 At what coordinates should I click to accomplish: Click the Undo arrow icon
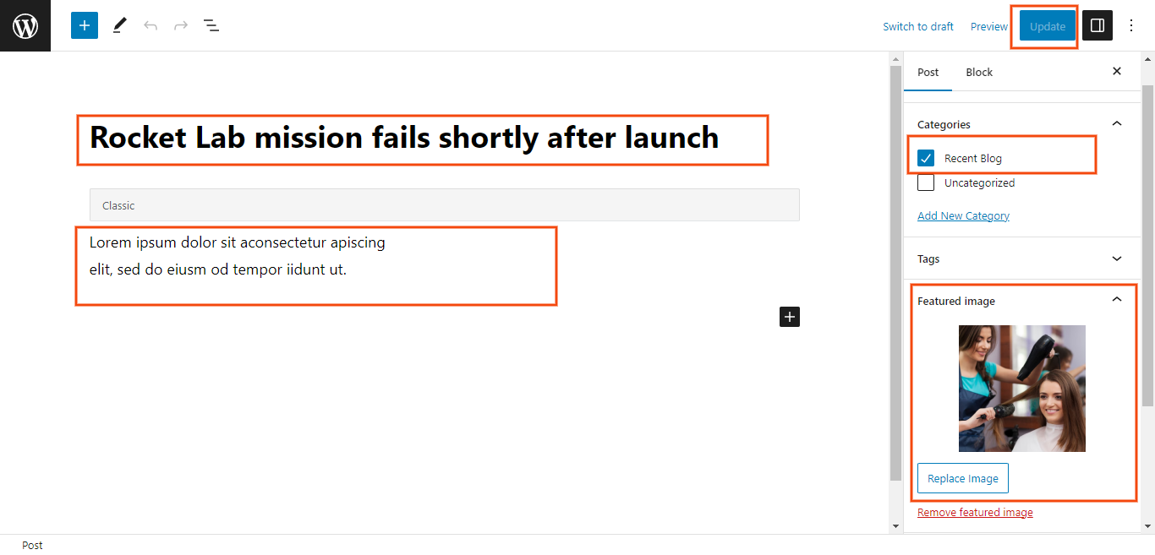point(151,25)
